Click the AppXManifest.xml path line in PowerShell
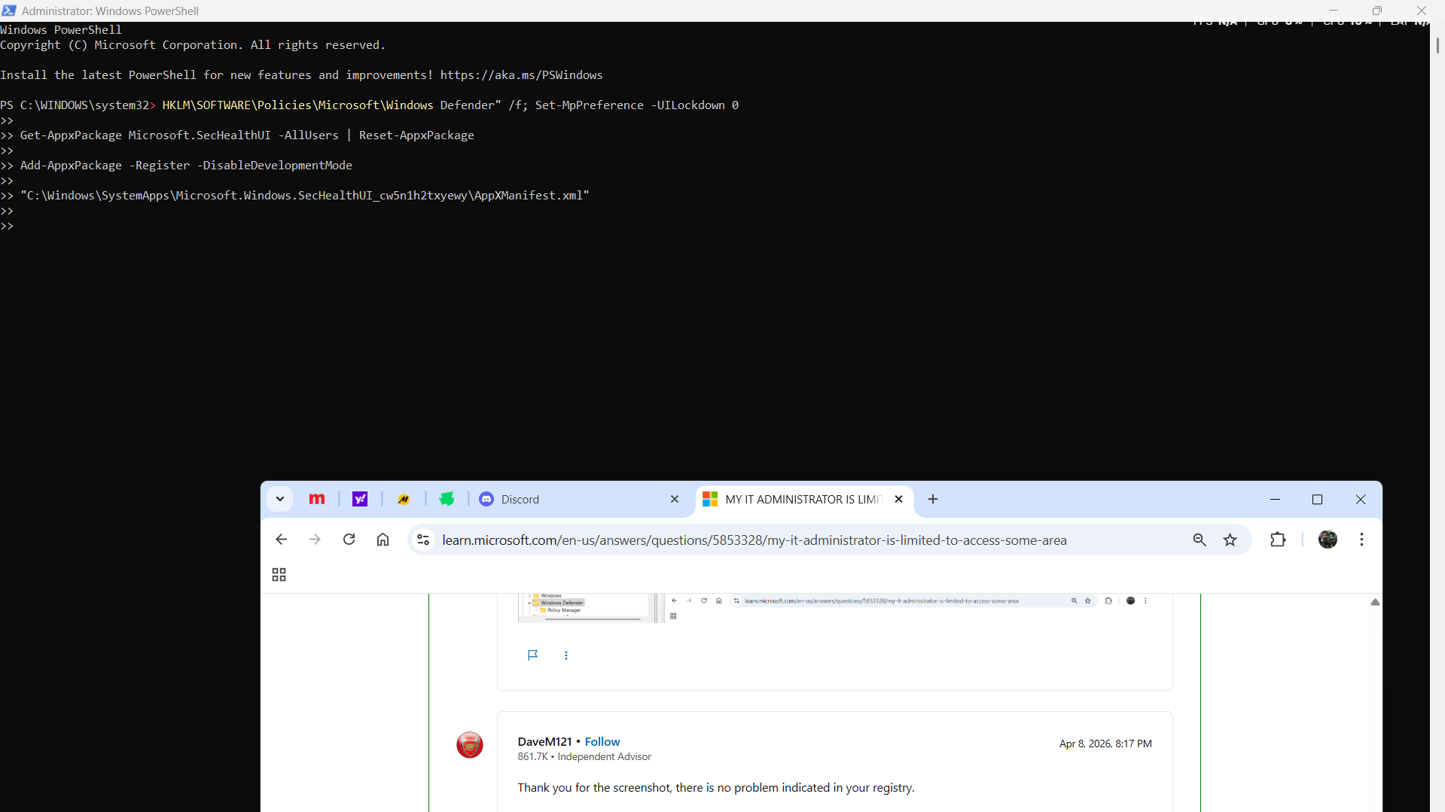The image size is (1445, 812). click(305, 196)
